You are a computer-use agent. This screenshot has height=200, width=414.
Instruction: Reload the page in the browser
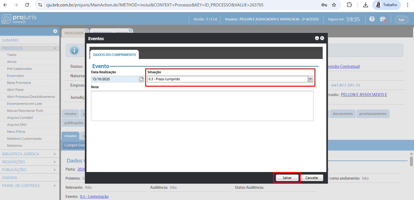pyautogui.click(x=27, y=5)
